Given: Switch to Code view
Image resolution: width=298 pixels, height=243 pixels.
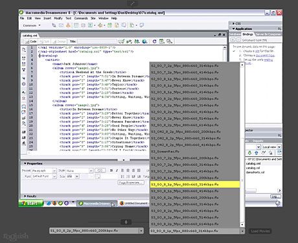Looking at the screenshot, I should click(30, 41).
